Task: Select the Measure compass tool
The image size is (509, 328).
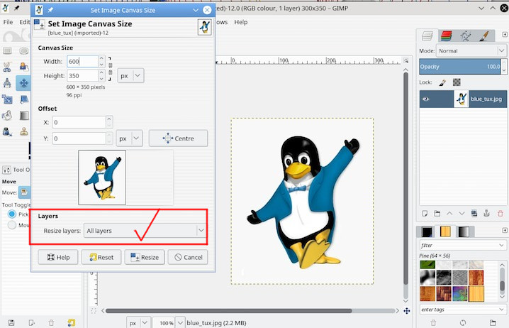Action: [7, 83]
